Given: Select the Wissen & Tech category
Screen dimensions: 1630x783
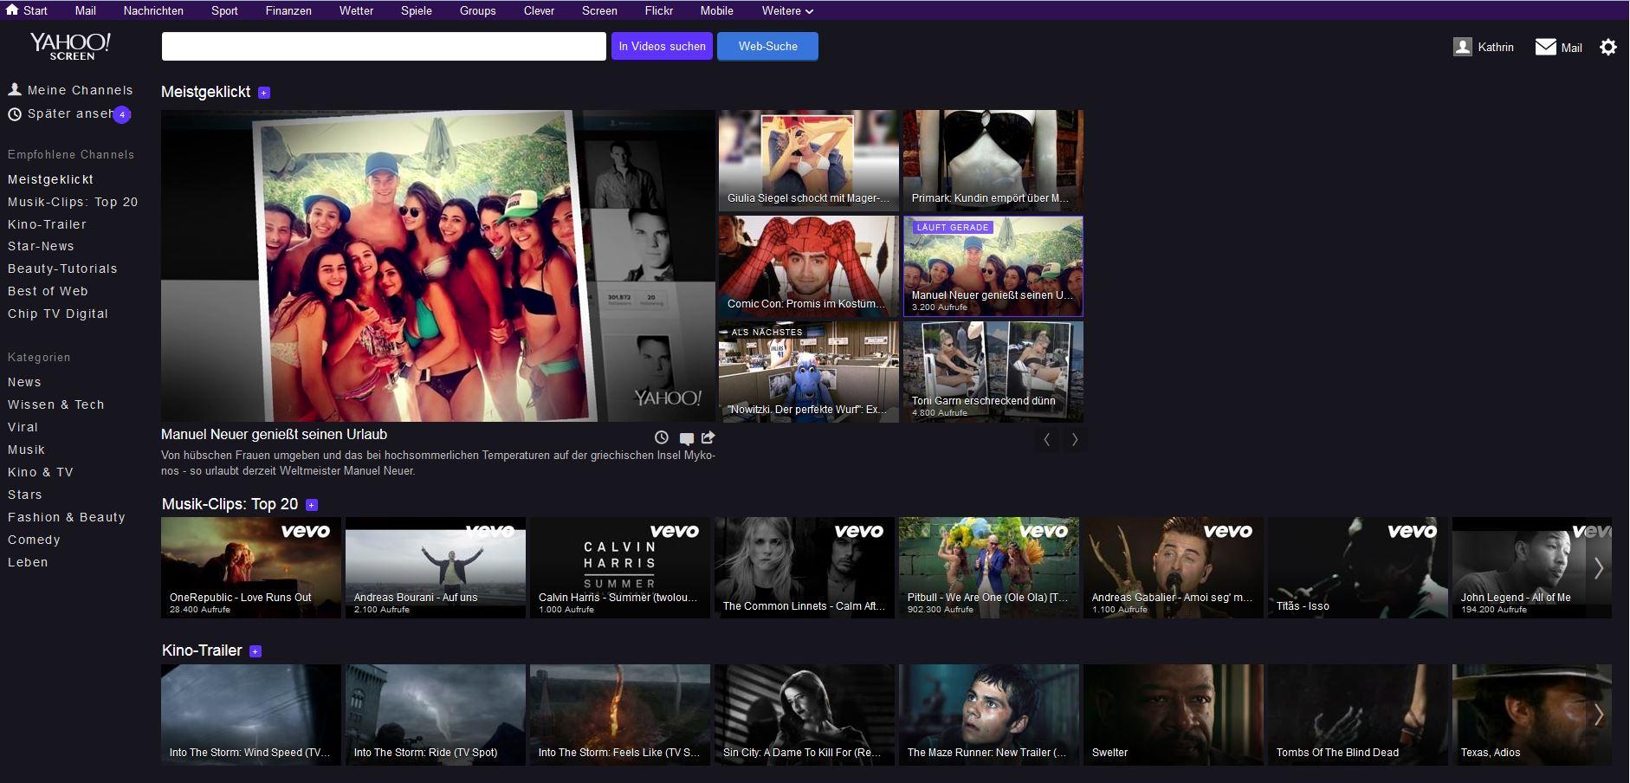Looking at the screenshot, I should click(x=56, y=404).
